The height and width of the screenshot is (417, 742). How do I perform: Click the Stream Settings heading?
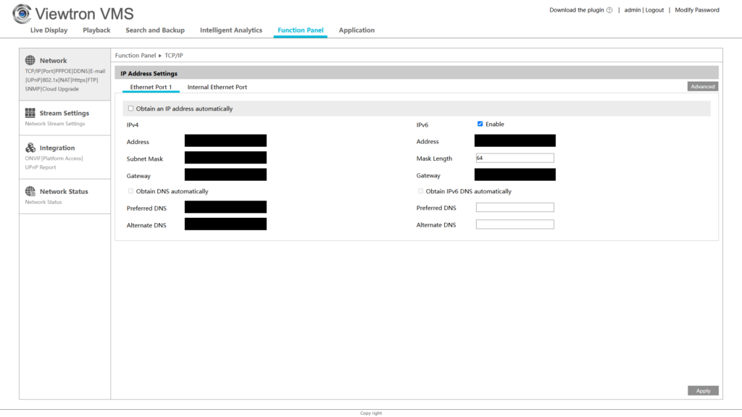pyautogui.click(x=64, y=113)
